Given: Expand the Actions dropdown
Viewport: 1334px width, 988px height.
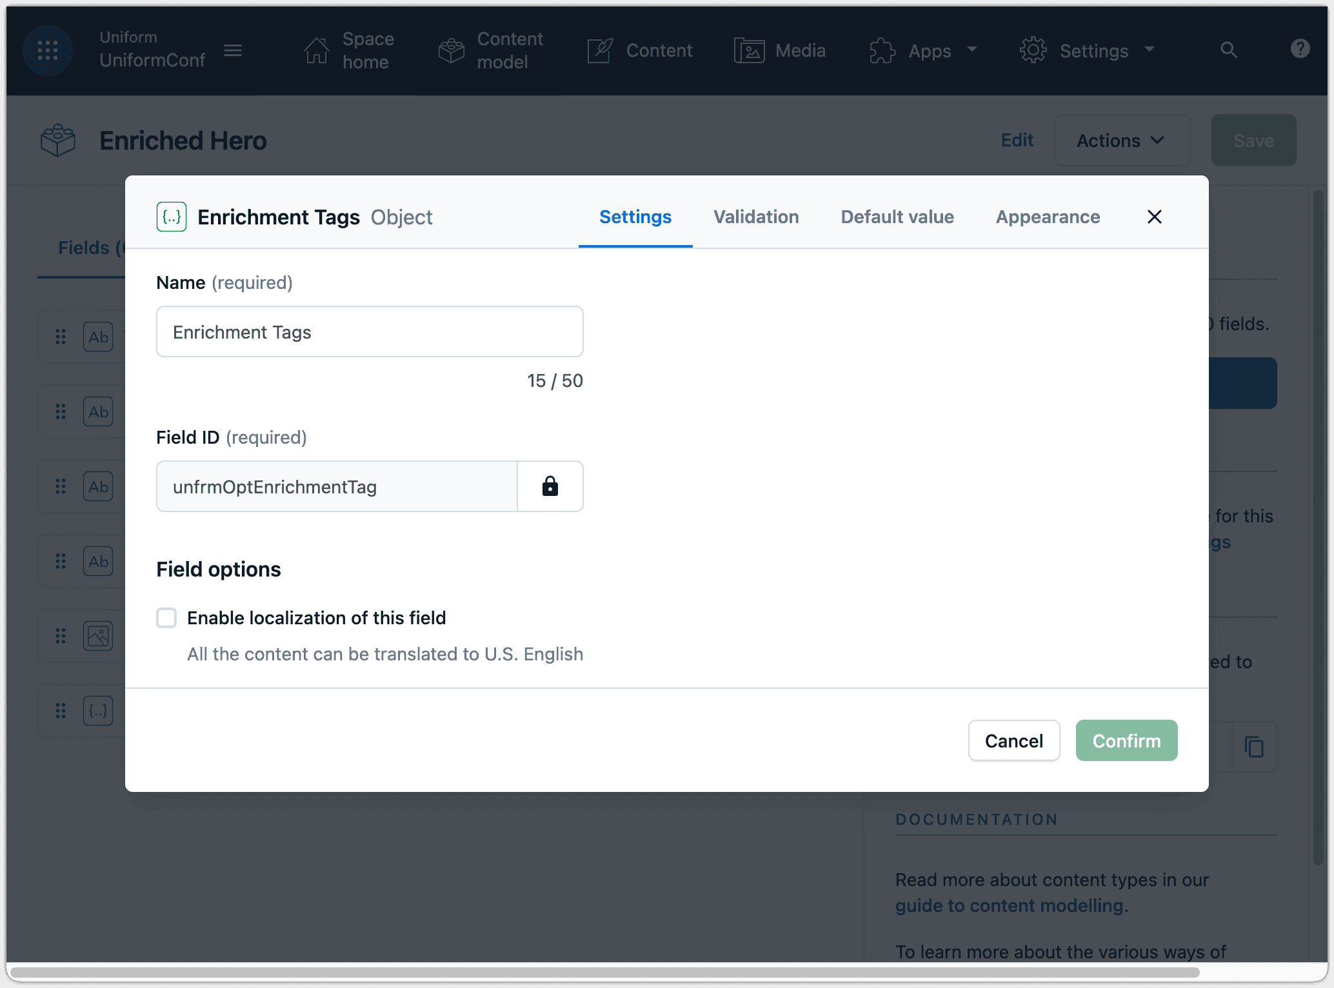Looking at the screenshot, I should 1121,141.
